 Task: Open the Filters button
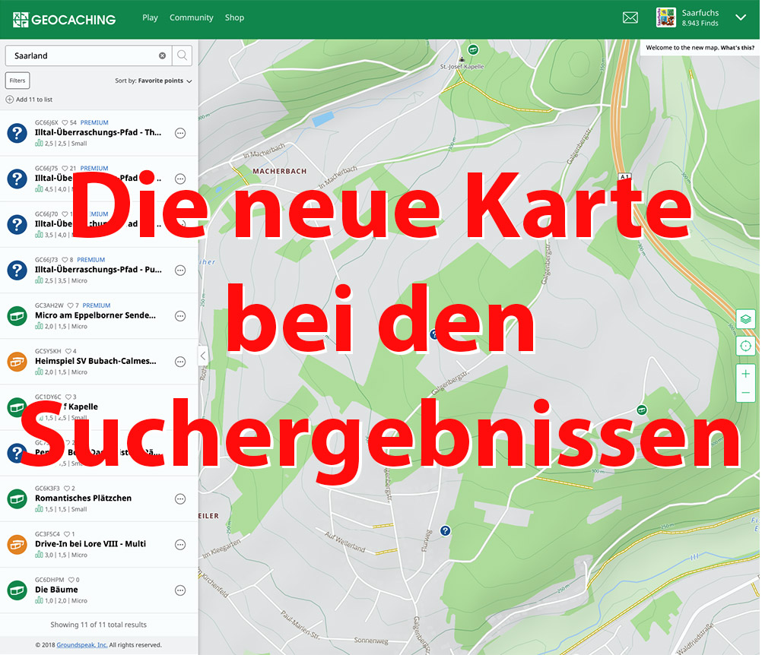tap(17, 81)
